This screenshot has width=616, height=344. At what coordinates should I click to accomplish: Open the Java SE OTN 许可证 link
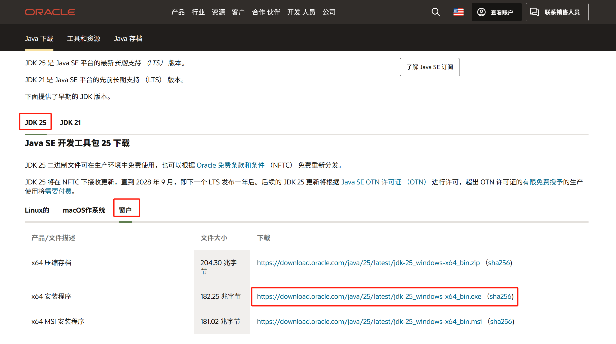(371, 182)
